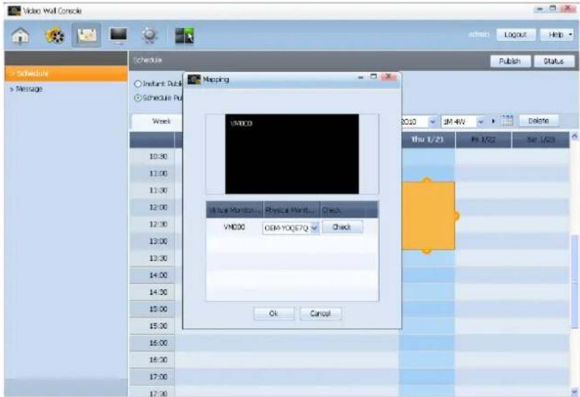Select the Schedule Publish radio button
Screen dimensions: 580x397
tap(138, 98)
